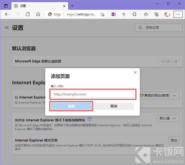
Task: Click the 搜索设置 search box
Action: tap(159, 28)
